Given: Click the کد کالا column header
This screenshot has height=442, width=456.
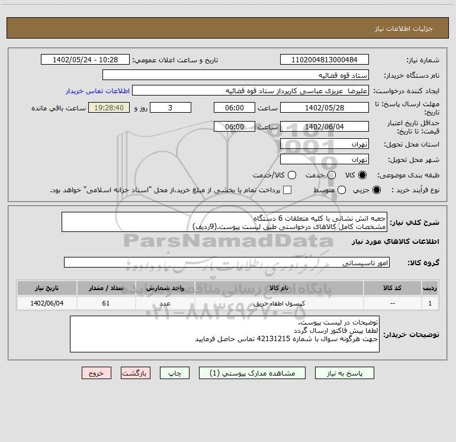Looking at the screenshot, I should pos(392,288).
